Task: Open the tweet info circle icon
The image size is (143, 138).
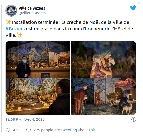Action: (x=134, y=119)
